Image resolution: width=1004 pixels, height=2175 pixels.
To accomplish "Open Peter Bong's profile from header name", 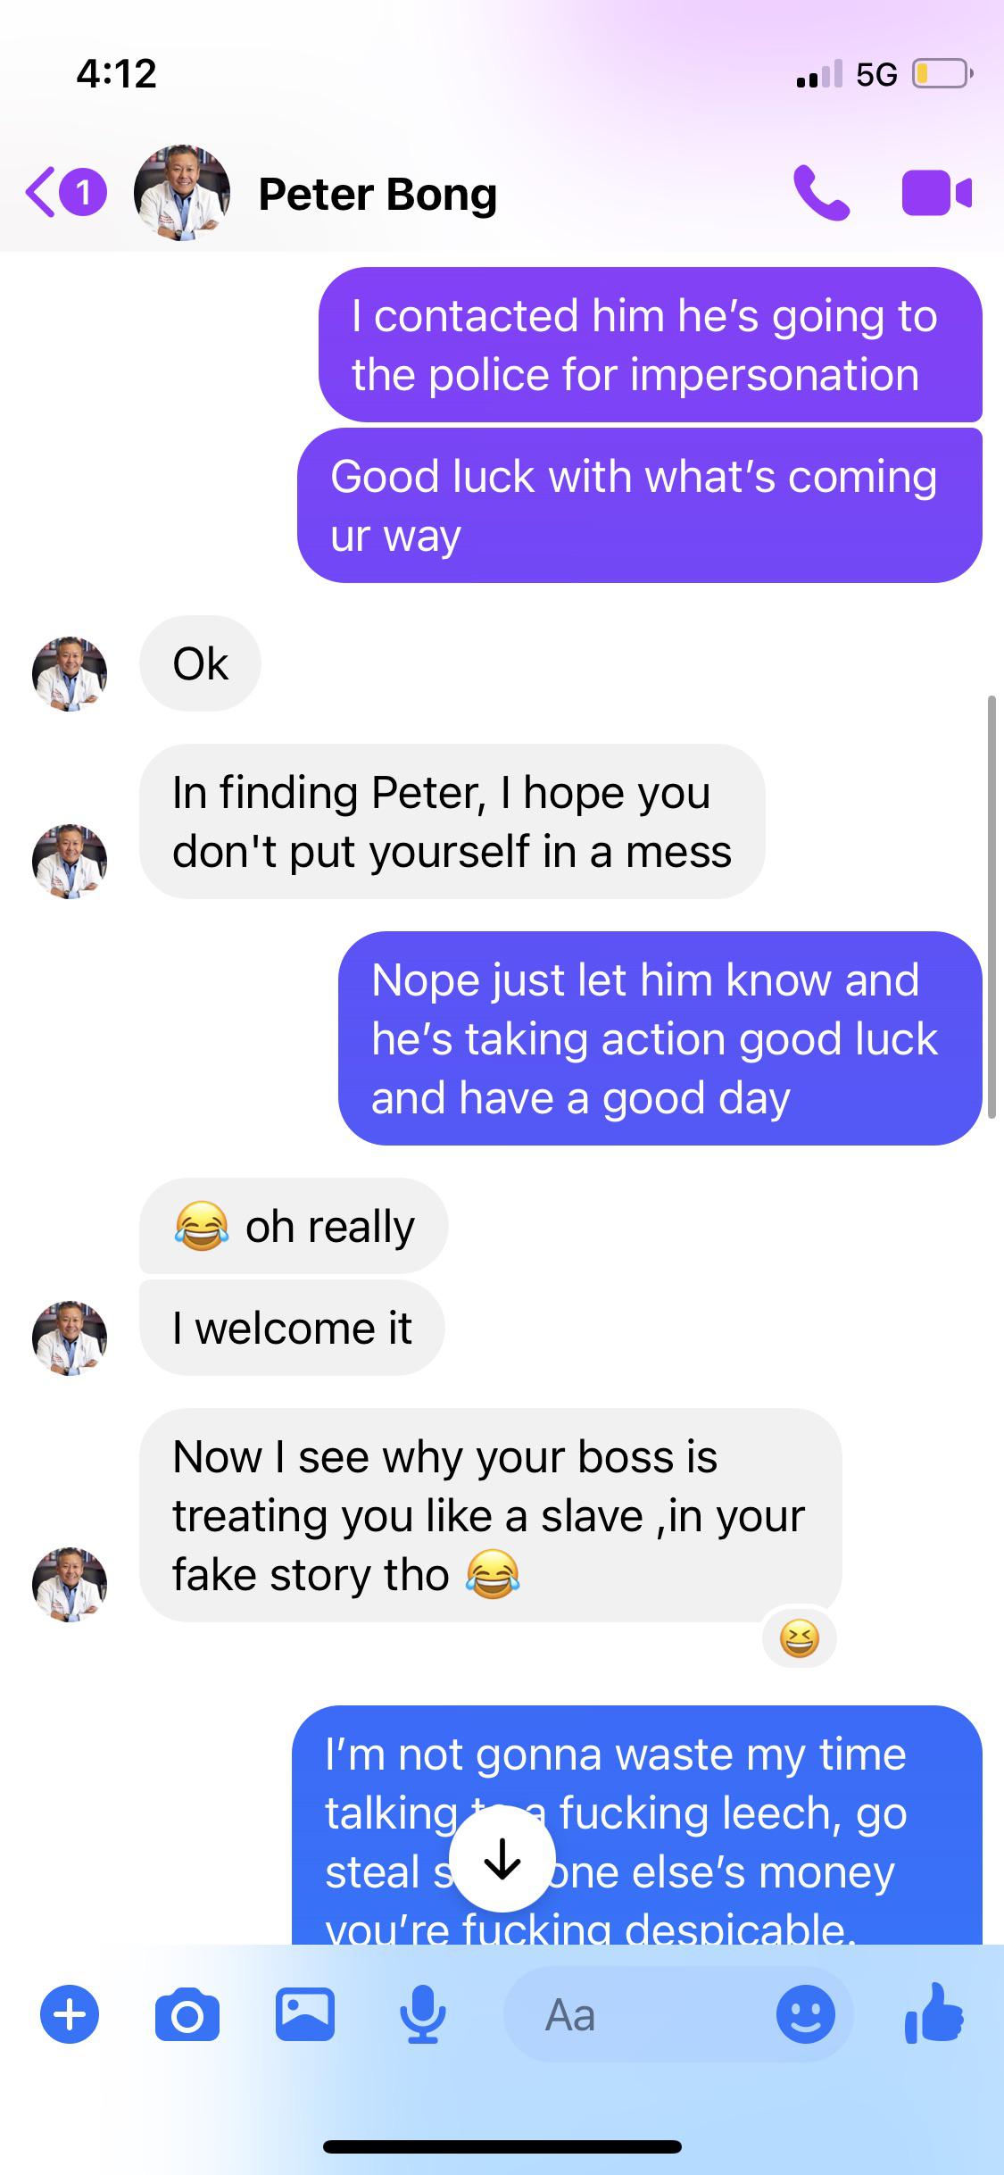I will pos(378,194).
